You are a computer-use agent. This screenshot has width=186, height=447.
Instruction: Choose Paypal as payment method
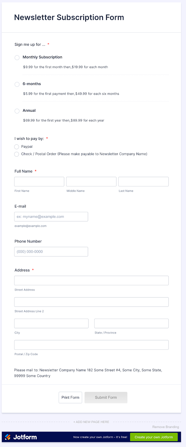point(17,147)
